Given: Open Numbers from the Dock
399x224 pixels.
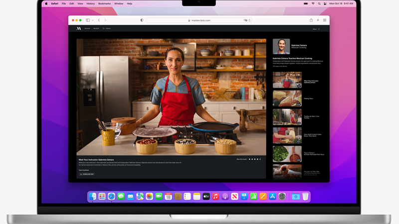Looking at the screenshot, I should click(x=253, y=196).
